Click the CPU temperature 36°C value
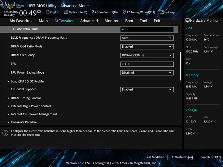The width and height of the screenshot is (223, 167). (x=206, y=40)
